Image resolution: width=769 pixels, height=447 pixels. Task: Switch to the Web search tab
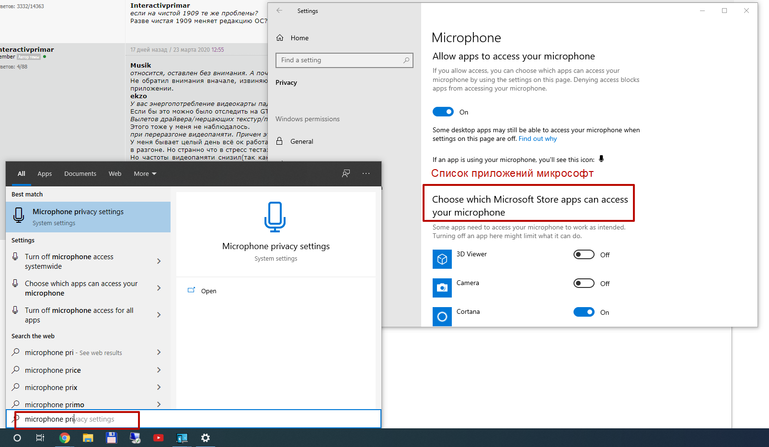115,174
